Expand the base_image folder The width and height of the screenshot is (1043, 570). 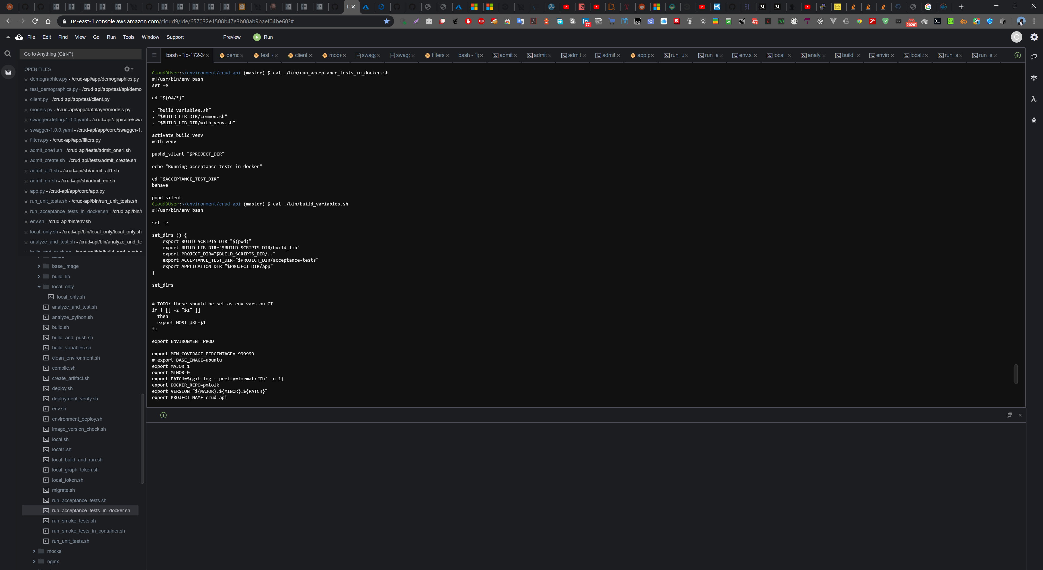click(x=39, y=266)
